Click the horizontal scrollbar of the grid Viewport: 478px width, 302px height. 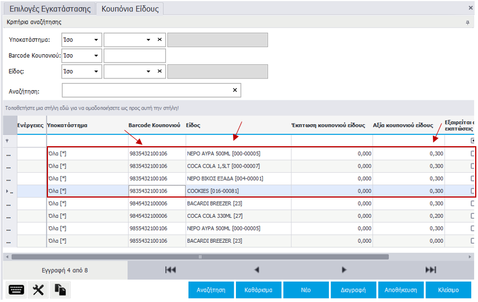(198, 256)
